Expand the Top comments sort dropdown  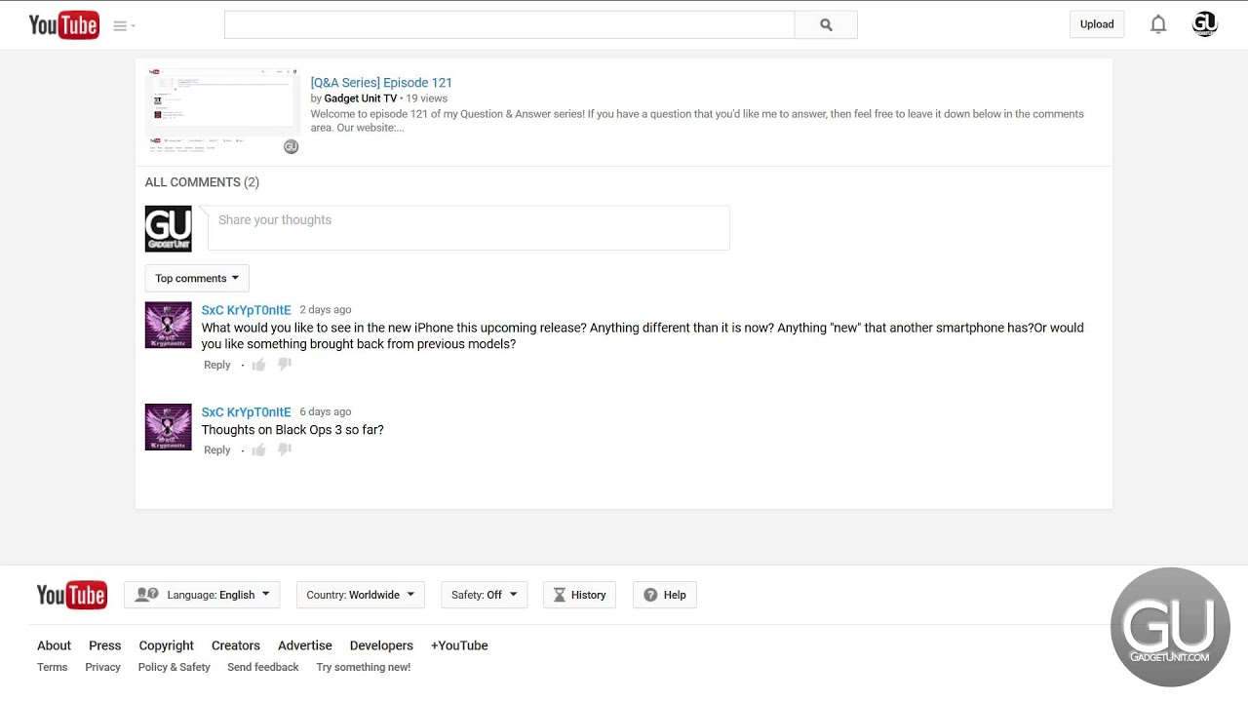click(x=197, y=278)
